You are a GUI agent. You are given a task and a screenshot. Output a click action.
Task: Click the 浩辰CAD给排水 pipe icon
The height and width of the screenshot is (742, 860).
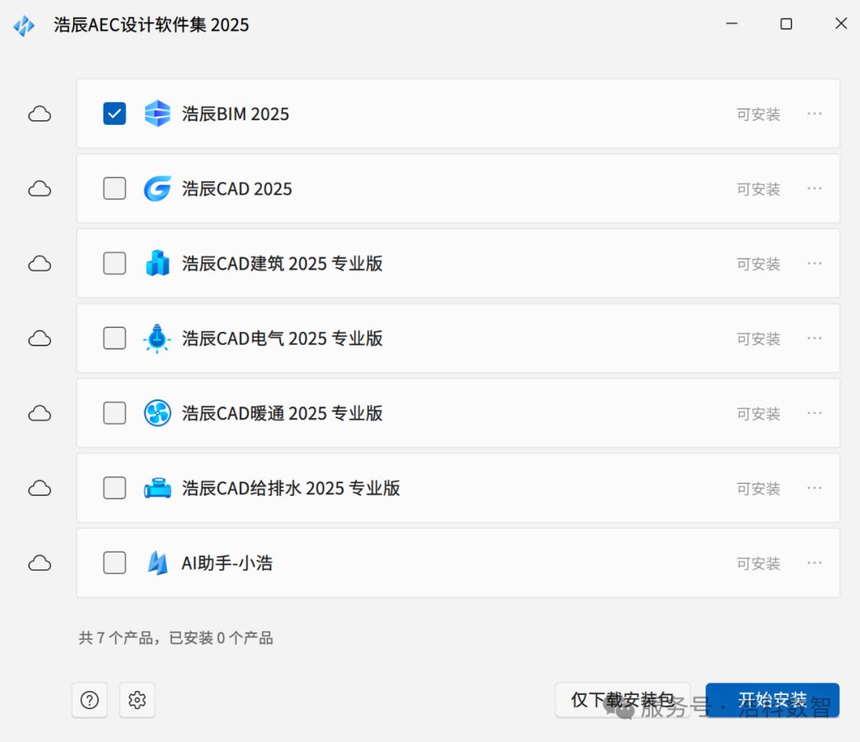coord(158,488)
